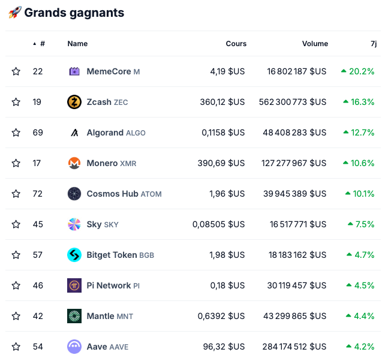Screen dimensions: 388x361
Task: Click the Sky coin logo icon
Action: [x=74, y=224]
